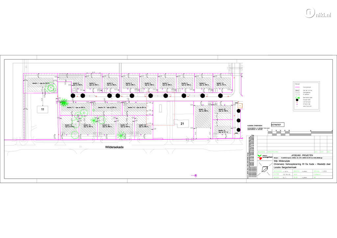The height and width of the screenshot is (238, 337).
Task: Click the kavelnr. 3 plot label
Action: click(94, 84)
